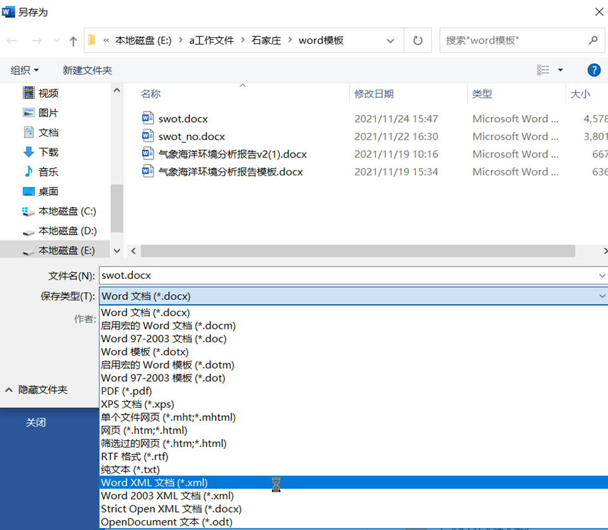Choose Strict Open XML 文档 (*.docx)
This screenshot has height=530, width=608.
354,509
